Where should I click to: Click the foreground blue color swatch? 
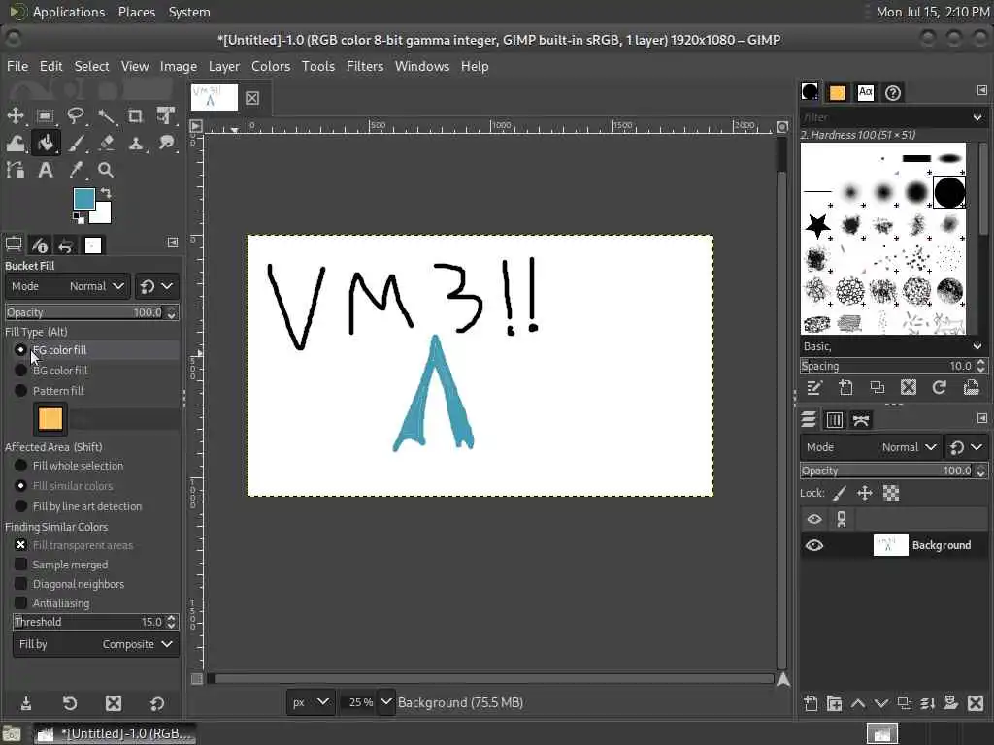[83, 198]
